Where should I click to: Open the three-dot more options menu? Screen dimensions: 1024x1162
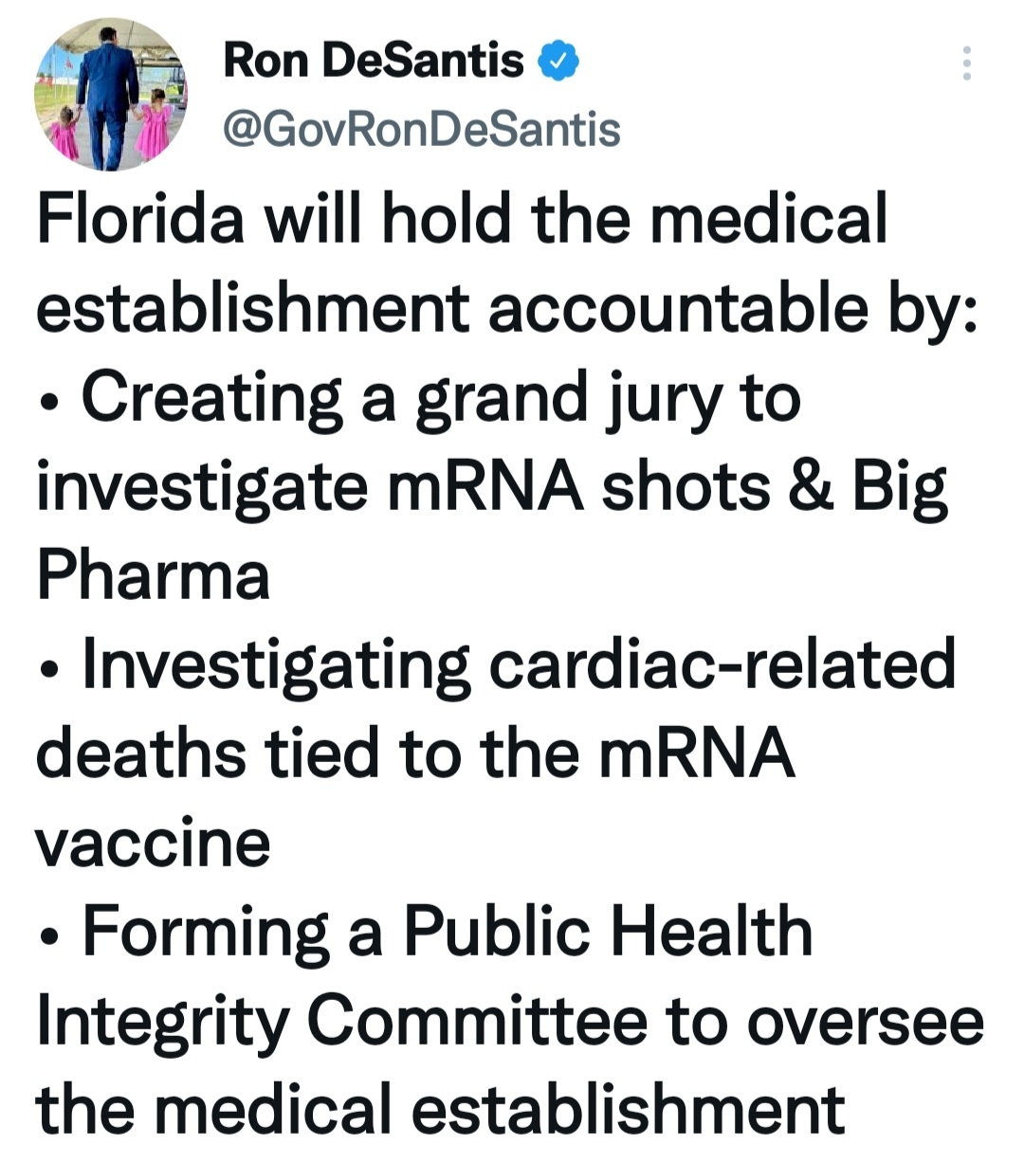966,64
